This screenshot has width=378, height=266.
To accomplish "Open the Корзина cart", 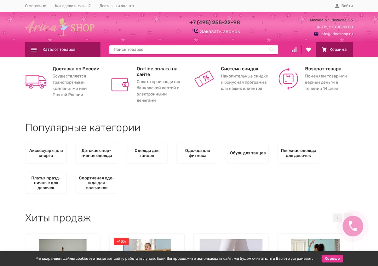I will click(x=334, y=49).
